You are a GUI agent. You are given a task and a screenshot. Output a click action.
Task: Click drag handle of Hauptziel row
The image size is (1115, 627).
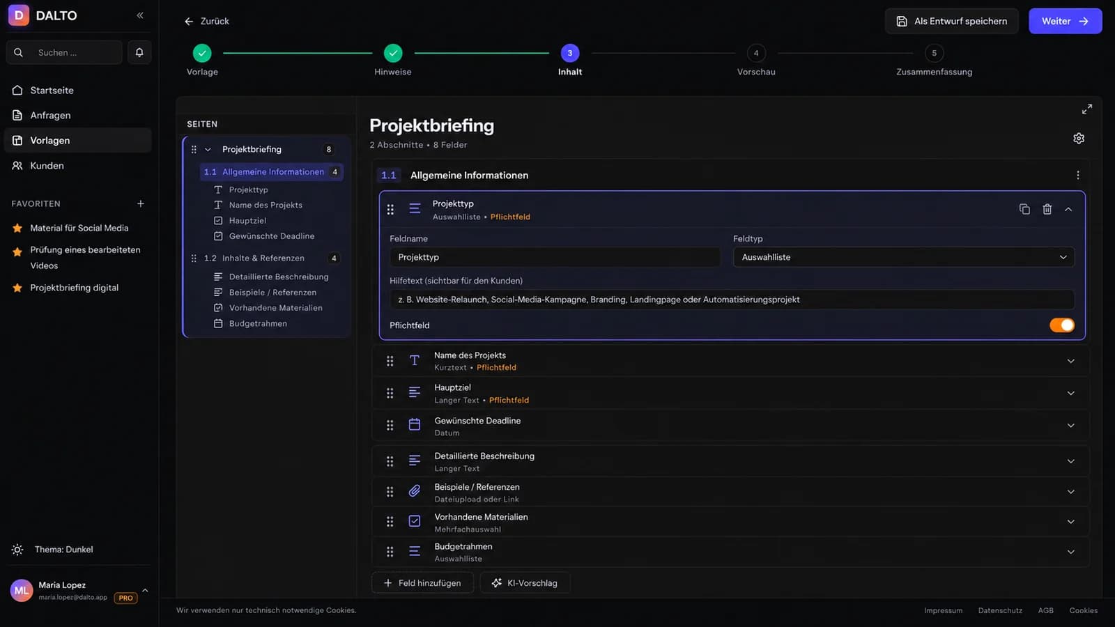(x=390, y=394)
